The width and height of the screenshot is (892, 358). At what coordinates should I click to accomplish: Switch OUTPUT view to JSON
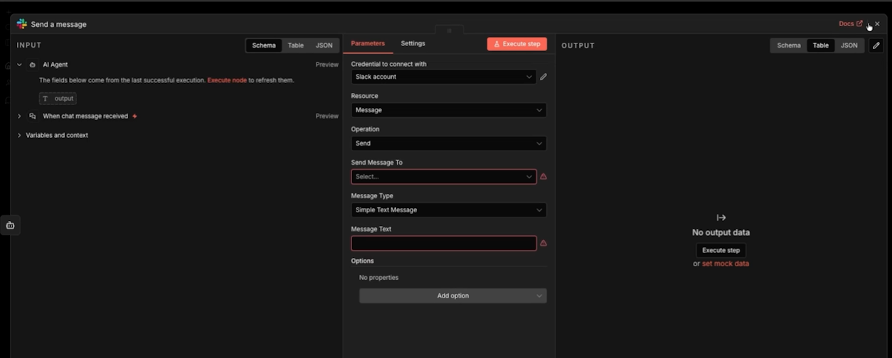click(849, 45)
